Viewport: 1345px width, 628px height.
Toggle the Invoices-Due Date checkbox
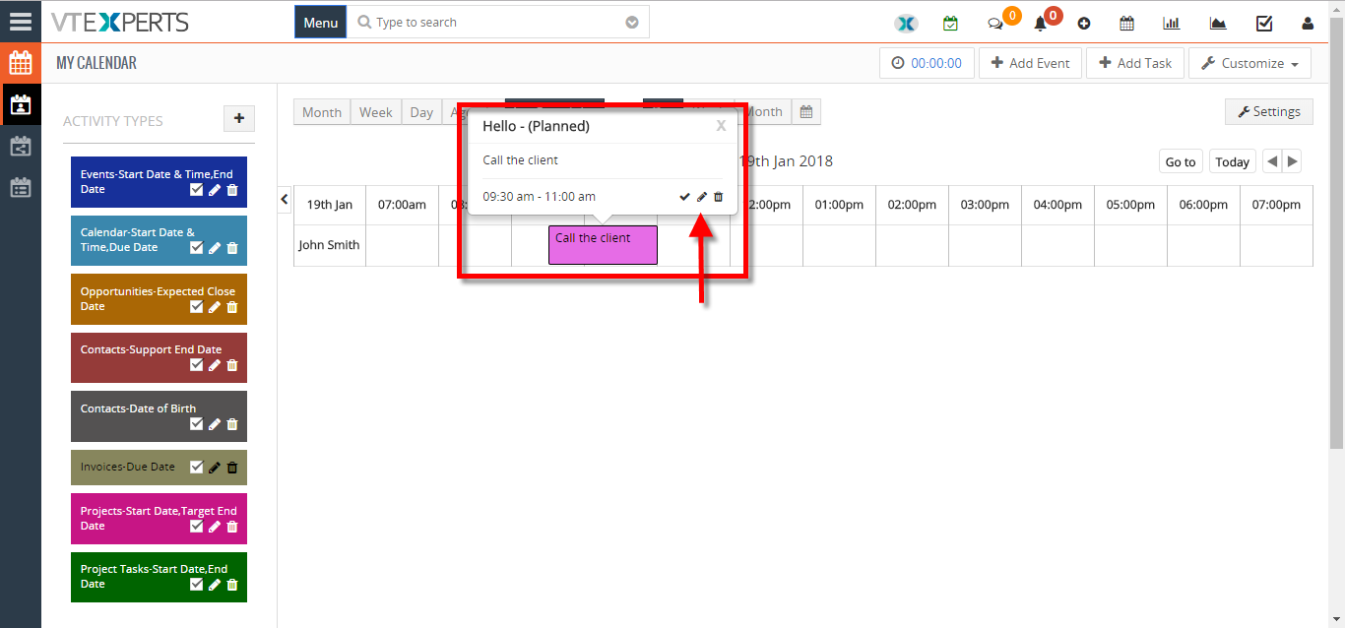point(196,468)
